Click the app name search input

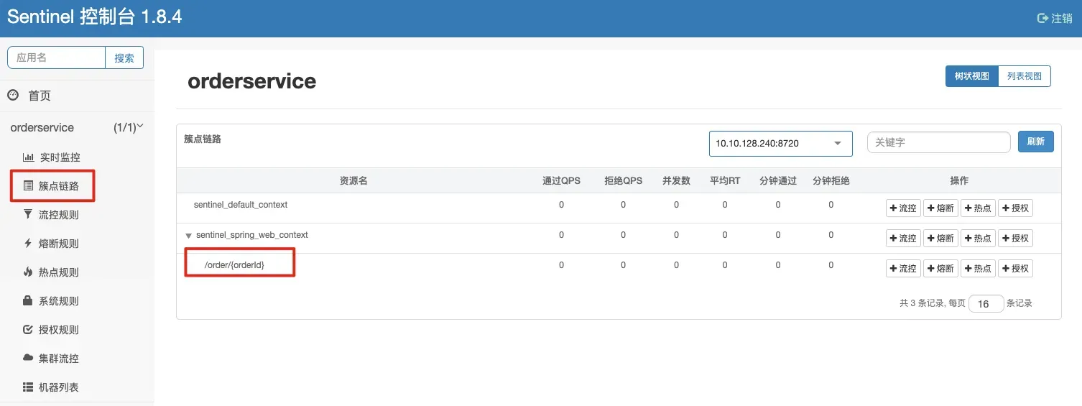point(56,57)
